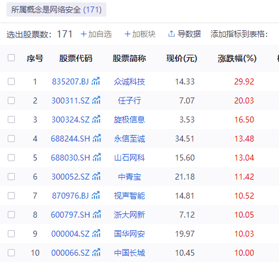Viewport: 279px width, 264px height.
Task: Open stock code link 300324.SZ
Action: (71, 120)
